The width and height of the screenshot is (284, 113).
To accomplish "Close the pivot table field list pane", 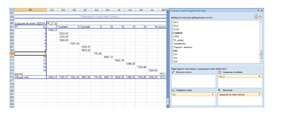I will (x=262, y=11).
